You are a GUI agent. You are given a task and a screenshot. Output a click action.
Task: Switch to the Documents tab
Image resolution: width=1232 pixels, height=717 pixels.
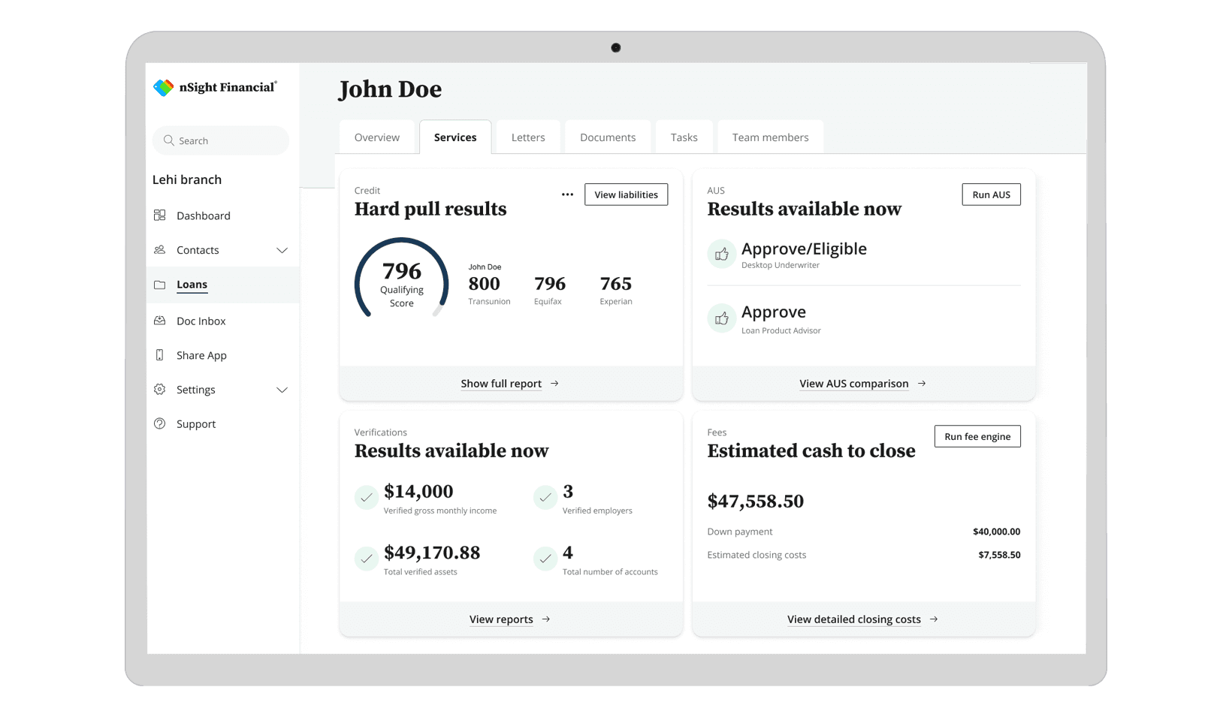[x=608, y=137]
